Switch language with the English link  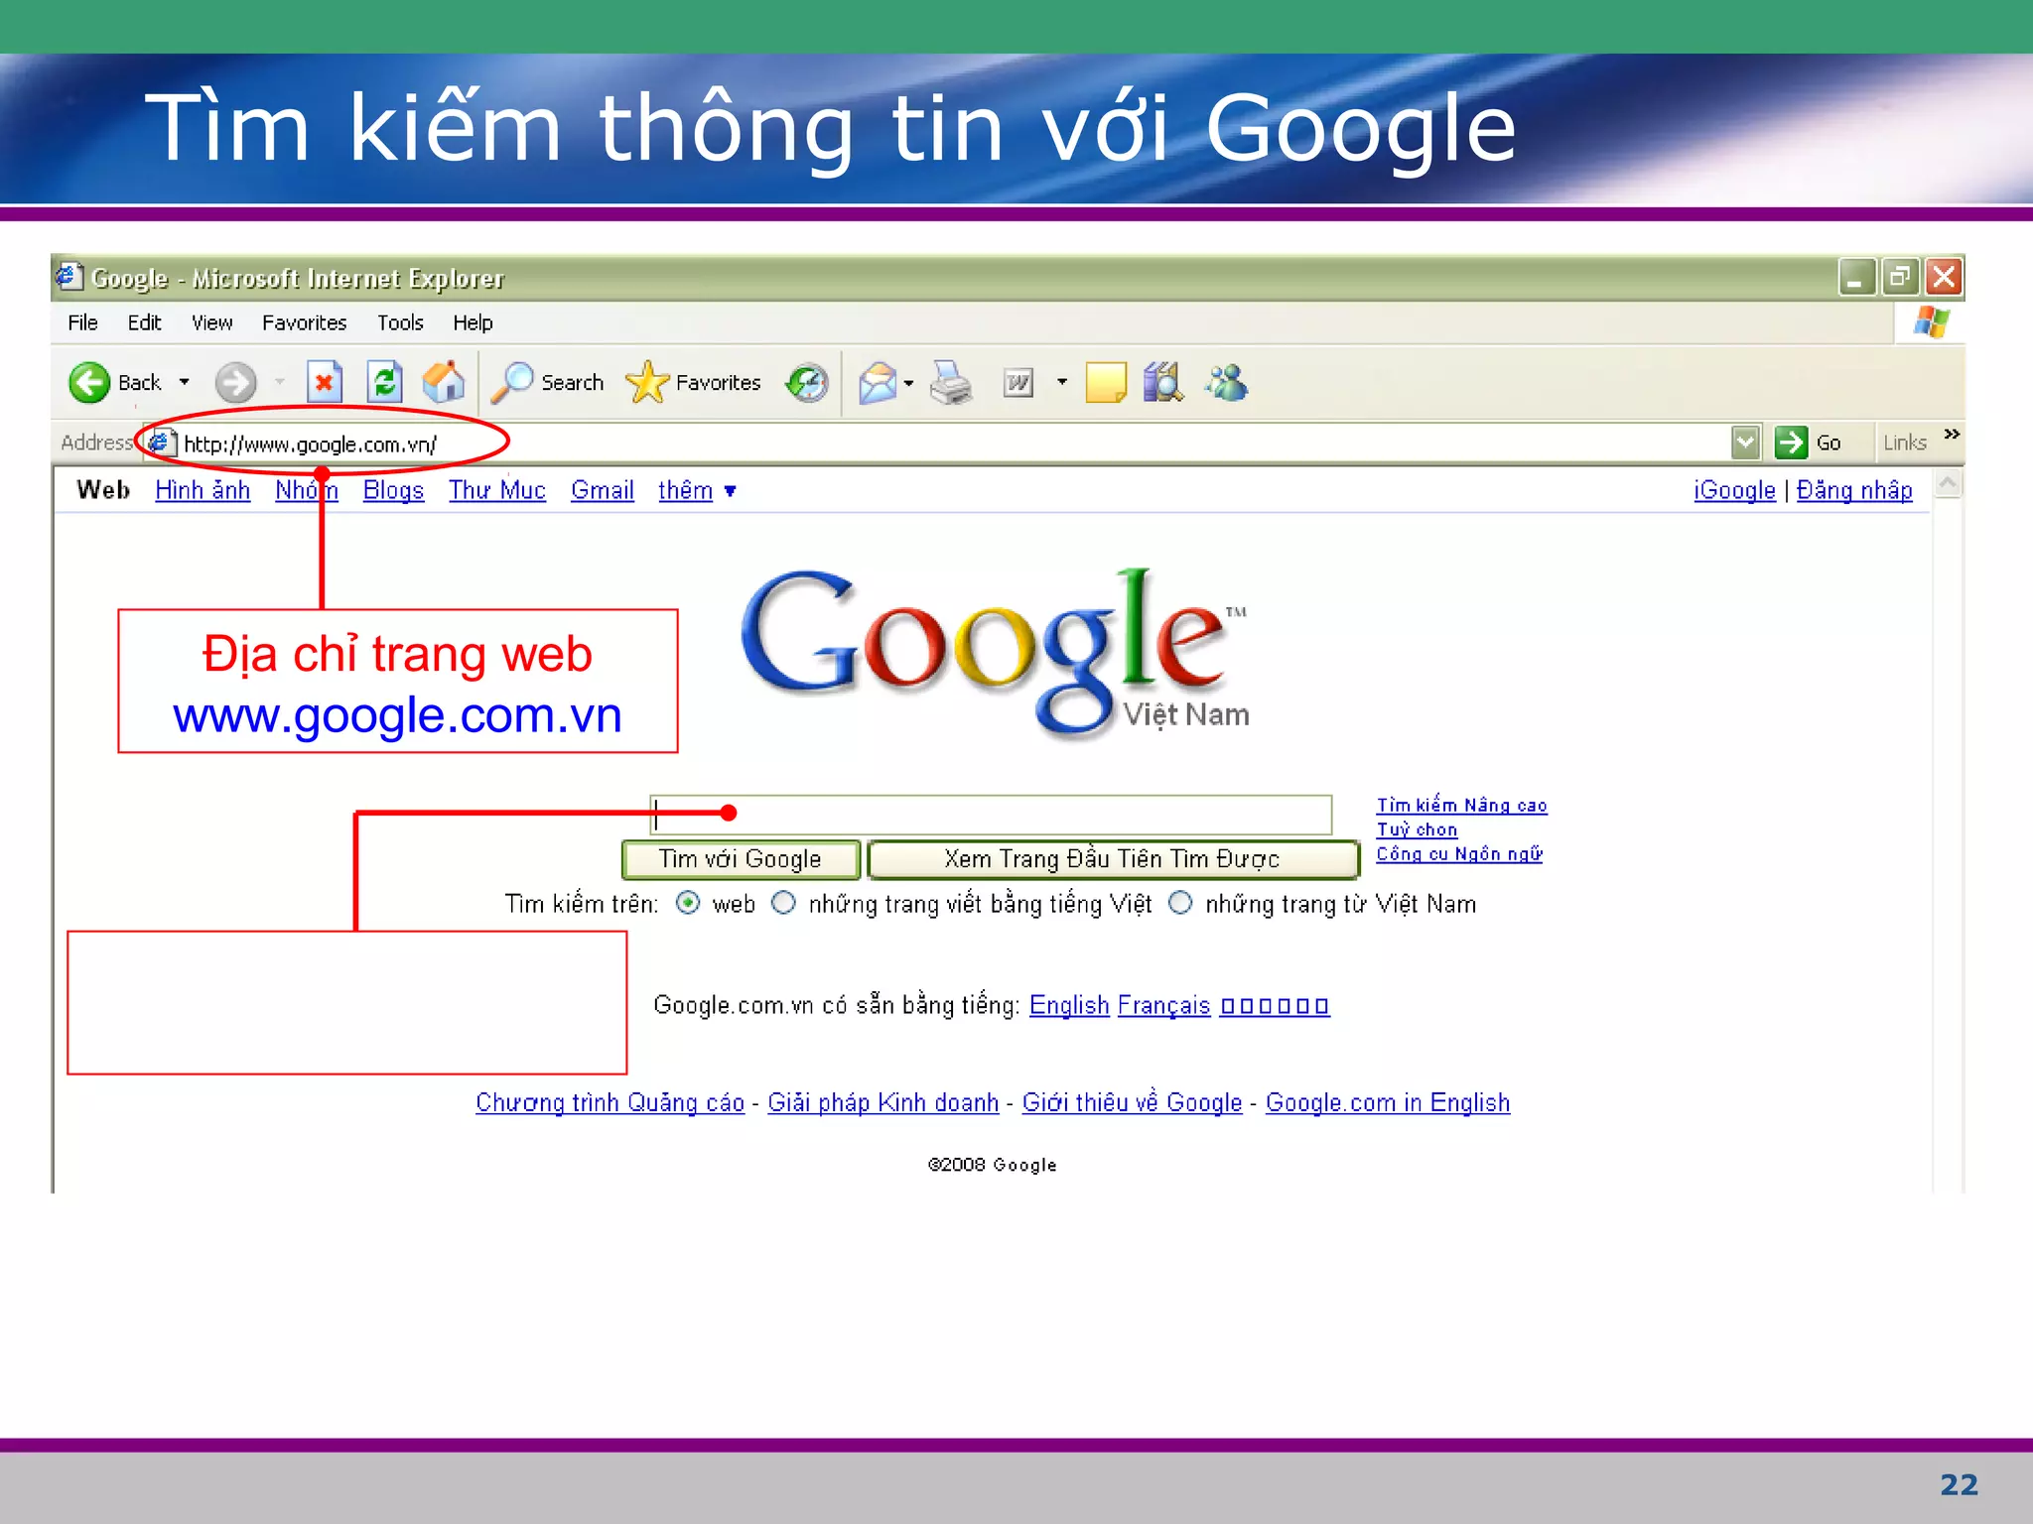click(1069, 1005)
